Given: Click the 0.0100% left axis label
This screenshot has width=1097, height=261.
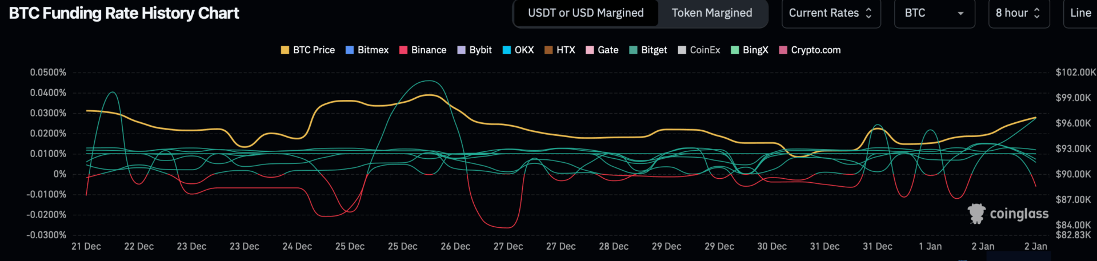Looking at the screenshot, I should [48, 154].
